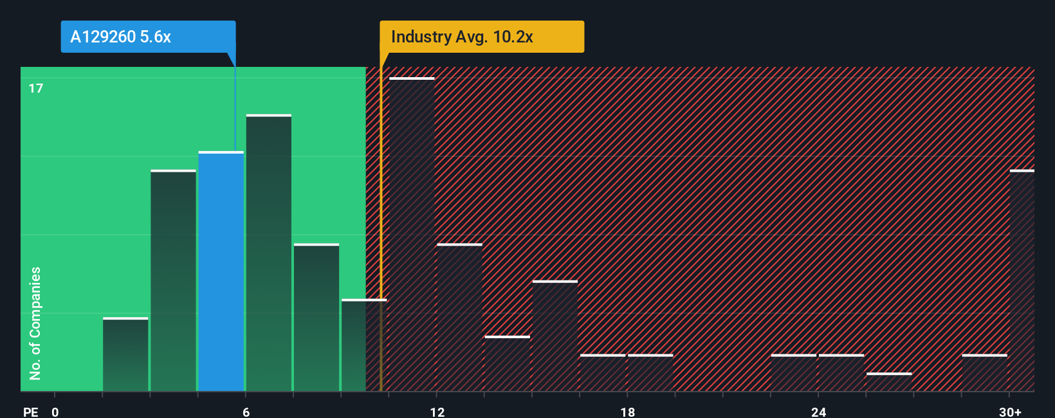Click the 30+ overflow bar
Screen dimensions: 1055x418
click(1022, 280)
